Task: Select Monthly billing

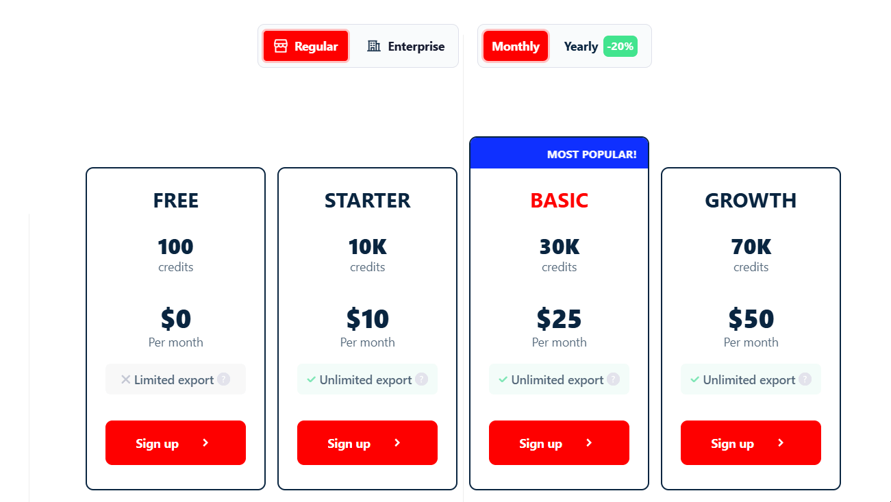Action: click(x=515, y=46)
